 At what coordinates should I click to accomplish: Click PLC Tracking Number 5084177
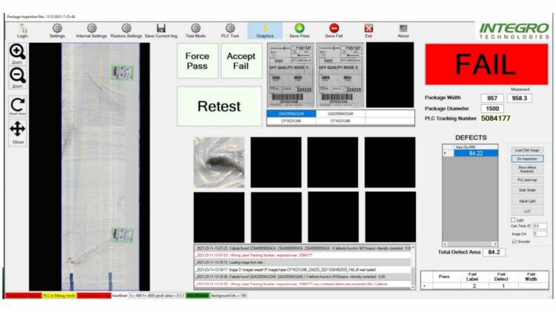point(495,118)
